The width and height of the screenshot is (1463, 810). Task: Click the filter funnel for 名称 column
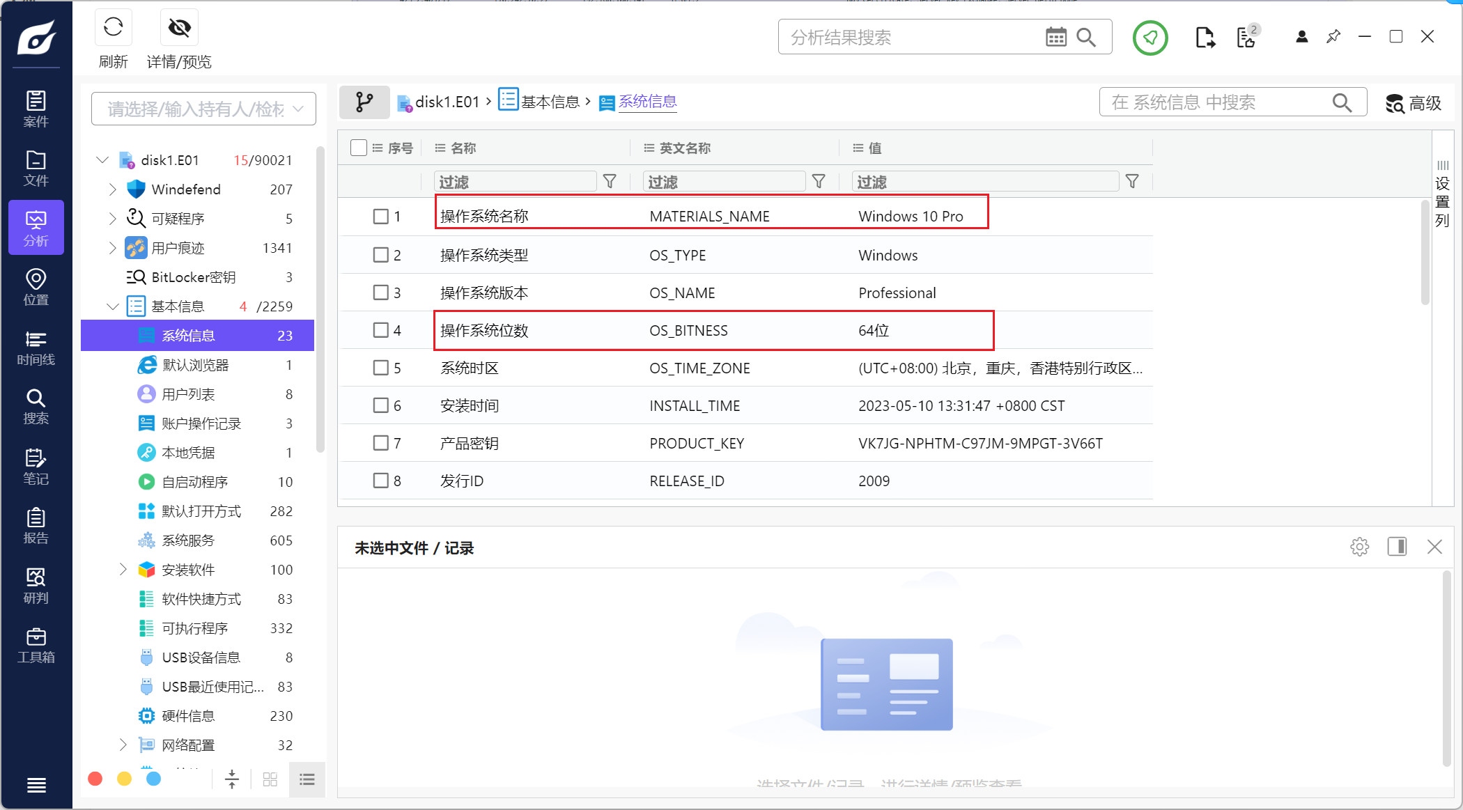[x=610, y=182]
